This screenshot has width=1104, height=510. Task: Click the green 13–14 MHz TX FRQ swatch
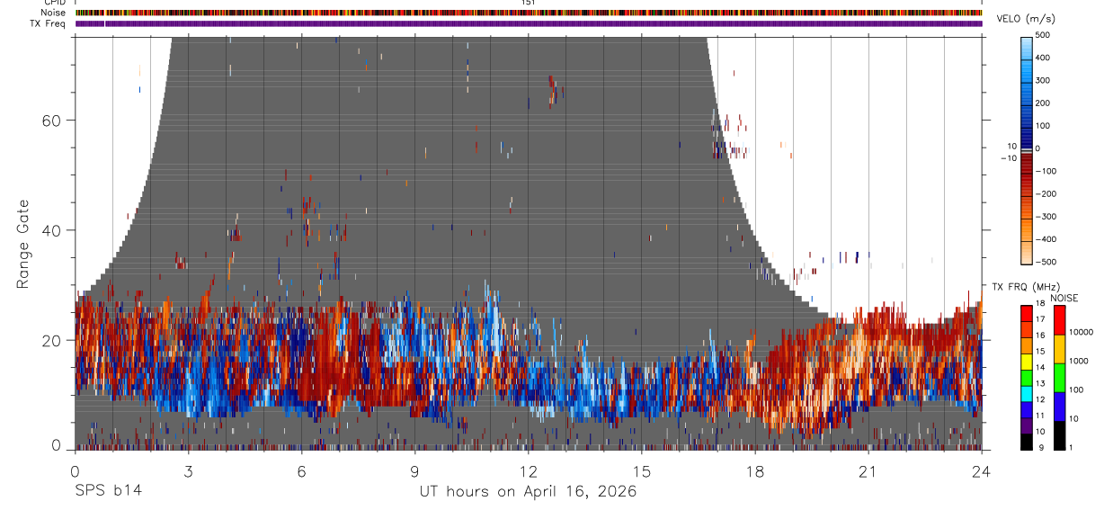click(x=1026, y=378)
